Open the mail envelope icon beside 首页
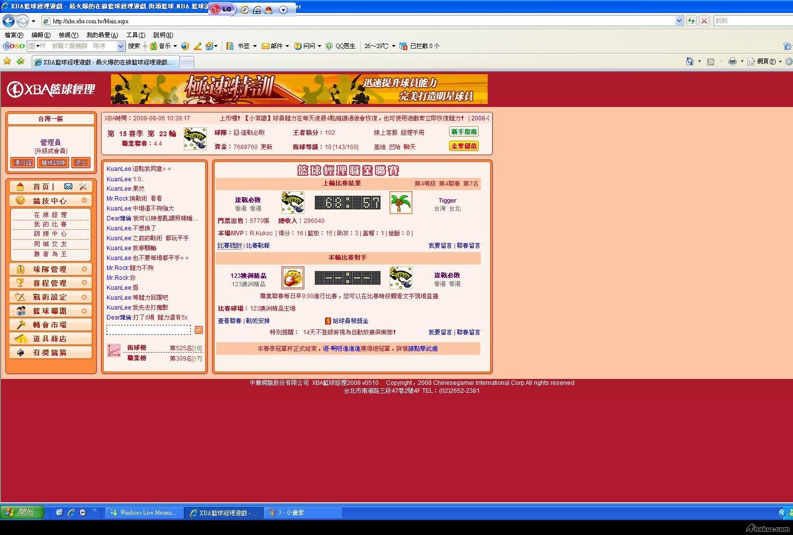The image size is (793, 535). click(68, 186)
